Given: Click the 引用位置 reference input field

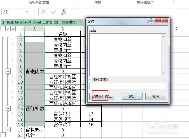Looking at the screenshot, I should [x=128, y=86].
